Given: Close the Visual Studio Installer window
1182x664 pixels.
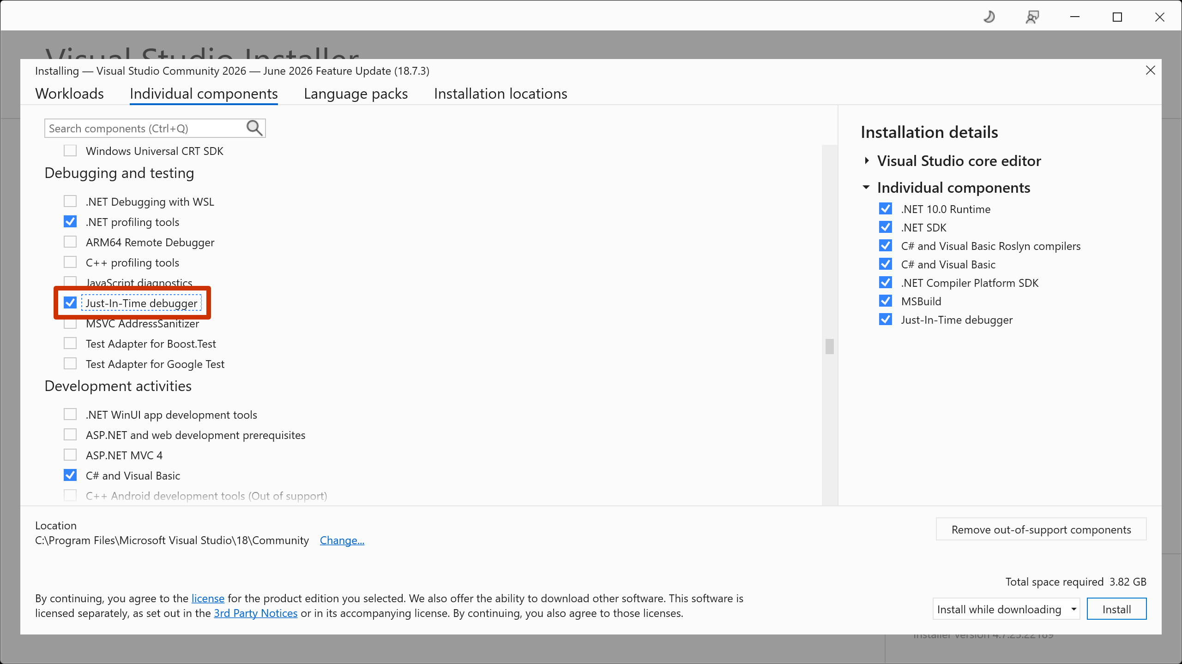Looking at the screenshot, I should pos(1160,17).
